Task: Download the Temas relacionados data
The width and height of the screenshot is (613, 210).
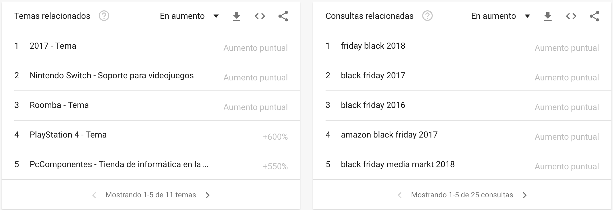Action: pyautogui.click(x=237, y=16)
